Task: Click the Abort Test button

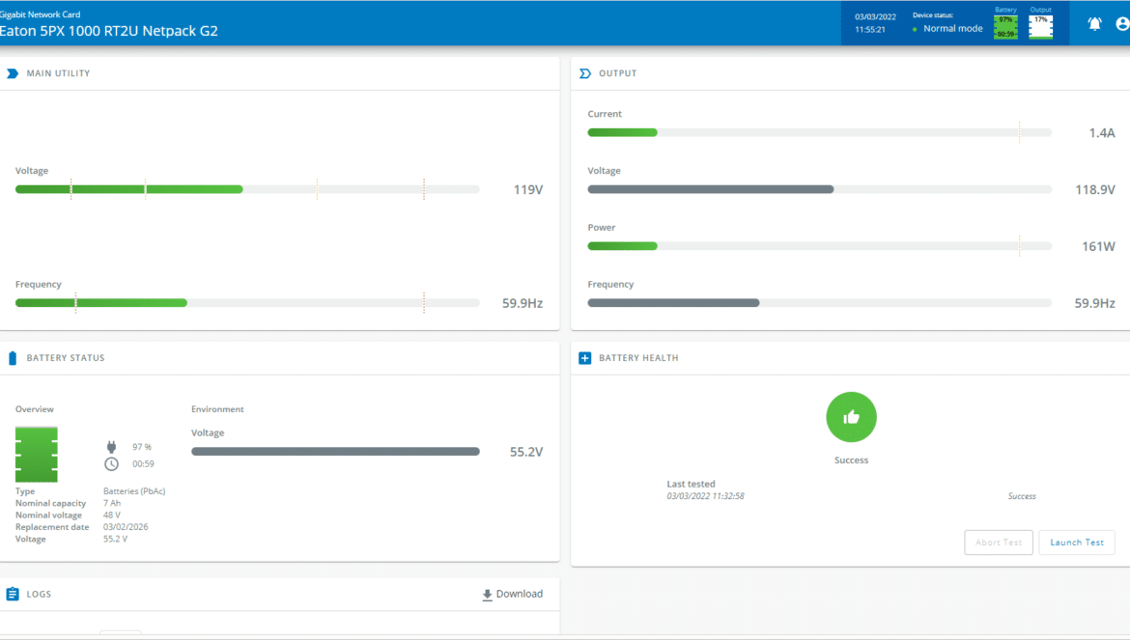Action: point(998,543)
